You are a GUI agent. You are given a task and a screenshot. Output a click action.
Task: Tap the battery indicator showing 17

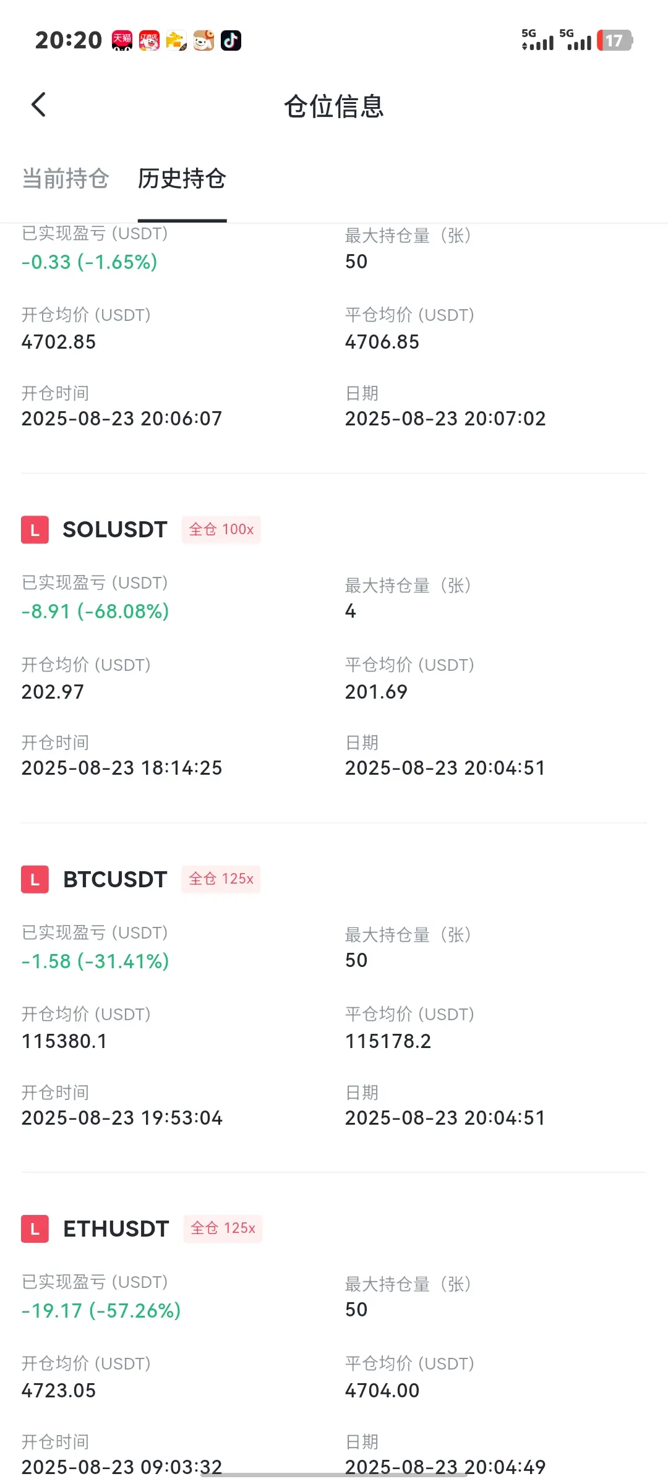614,41
